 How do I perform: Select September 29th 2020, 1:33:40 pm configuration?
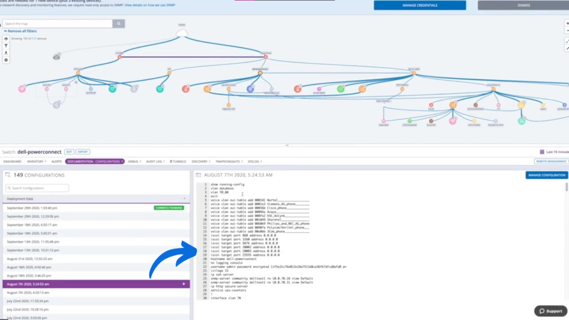click(96, 208)
